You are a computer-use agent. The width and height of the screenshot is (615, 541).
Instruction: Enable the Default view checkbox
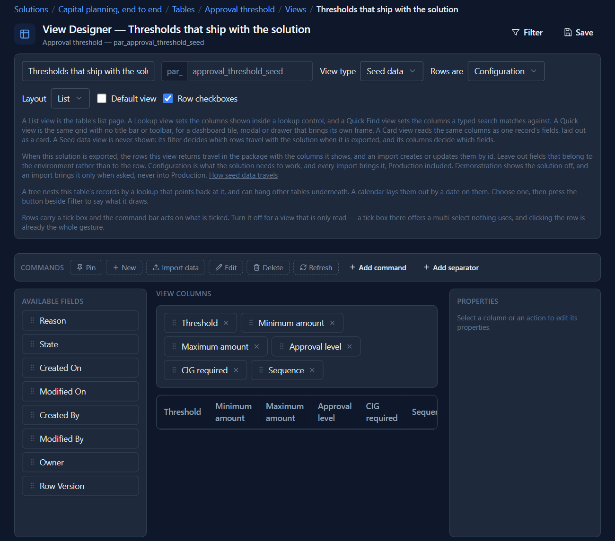click(x=102, y=98)
